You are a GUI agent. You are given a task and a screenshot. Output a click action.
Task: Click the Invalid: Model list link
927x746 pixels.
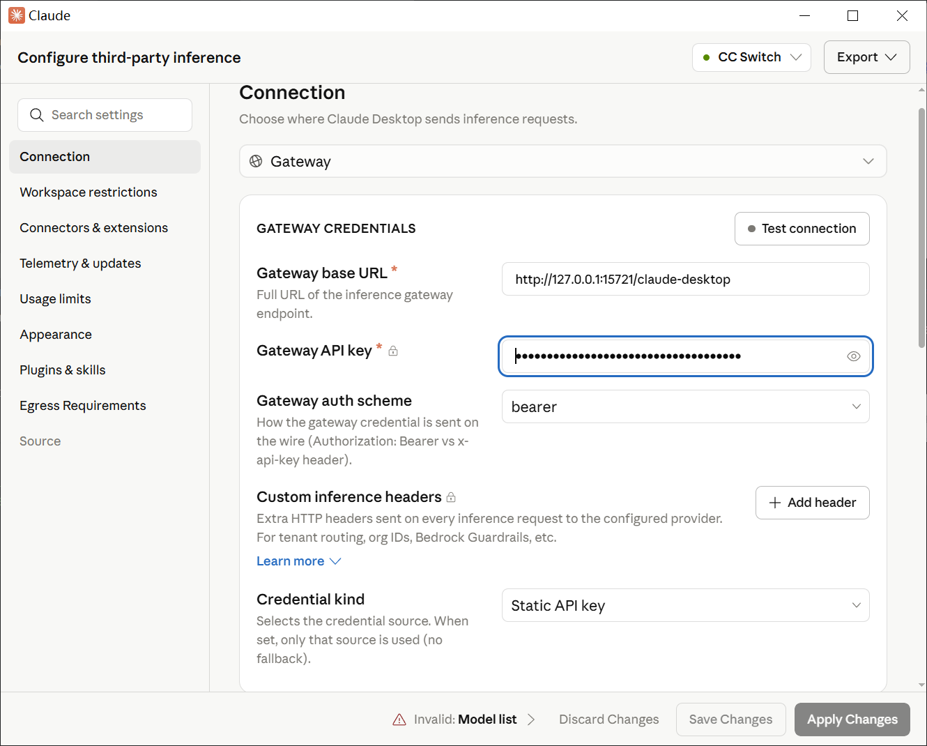coord(465,720)
